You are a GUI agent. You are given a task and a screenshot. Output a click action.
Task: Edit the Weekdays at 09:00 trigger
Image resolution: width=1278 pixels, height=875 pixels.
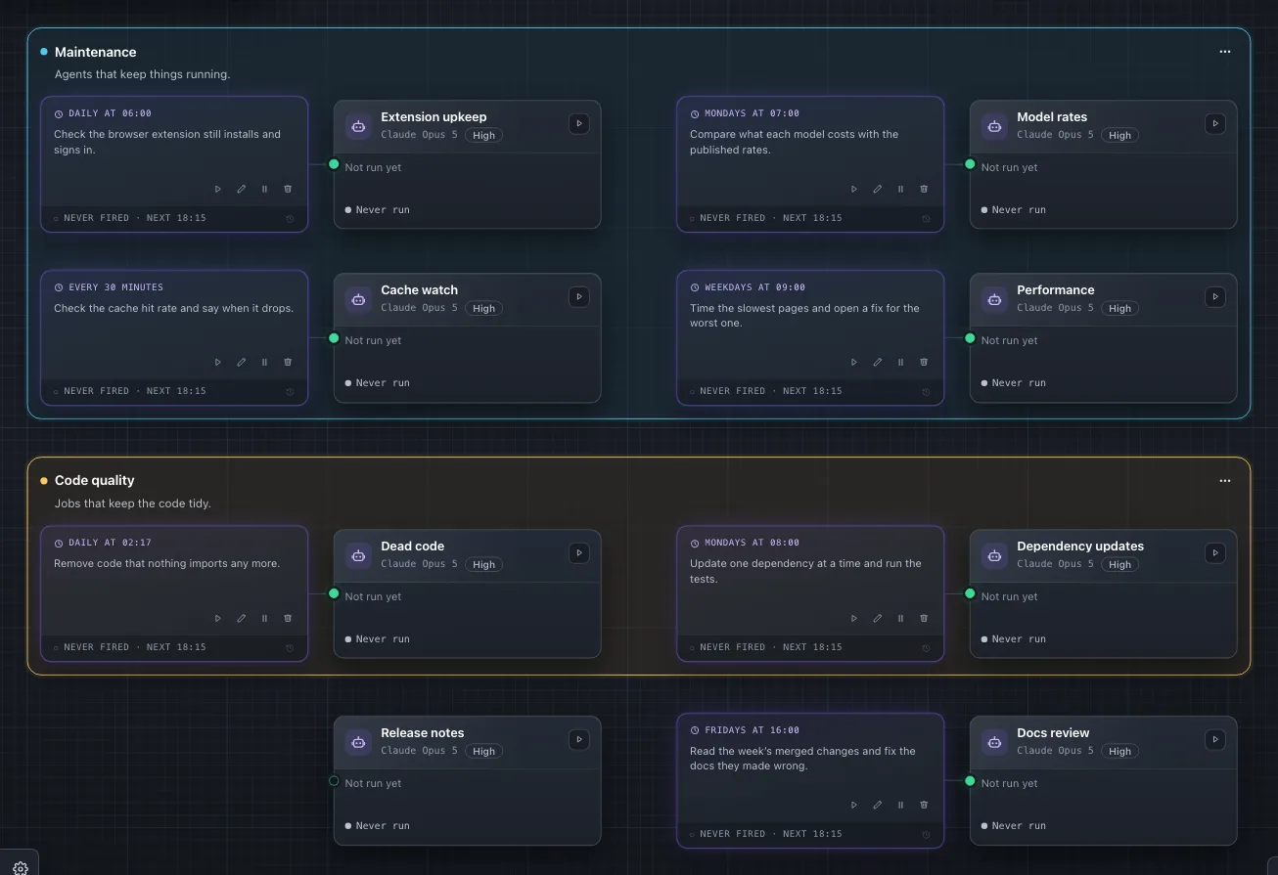878,362
